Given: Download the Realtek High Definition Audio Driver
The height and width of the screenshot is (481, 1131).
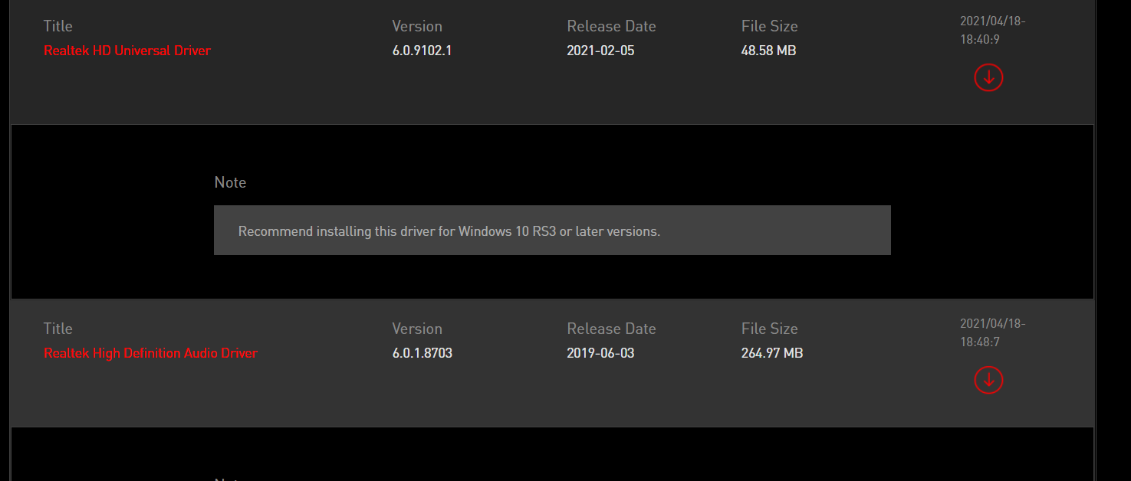Looking at the screenshot, I should point(988,380).
